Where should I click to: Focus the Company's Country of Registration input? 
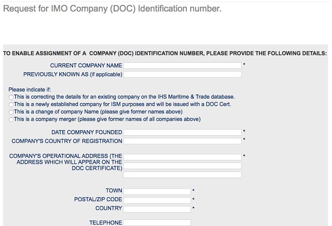tap(183, 141)
